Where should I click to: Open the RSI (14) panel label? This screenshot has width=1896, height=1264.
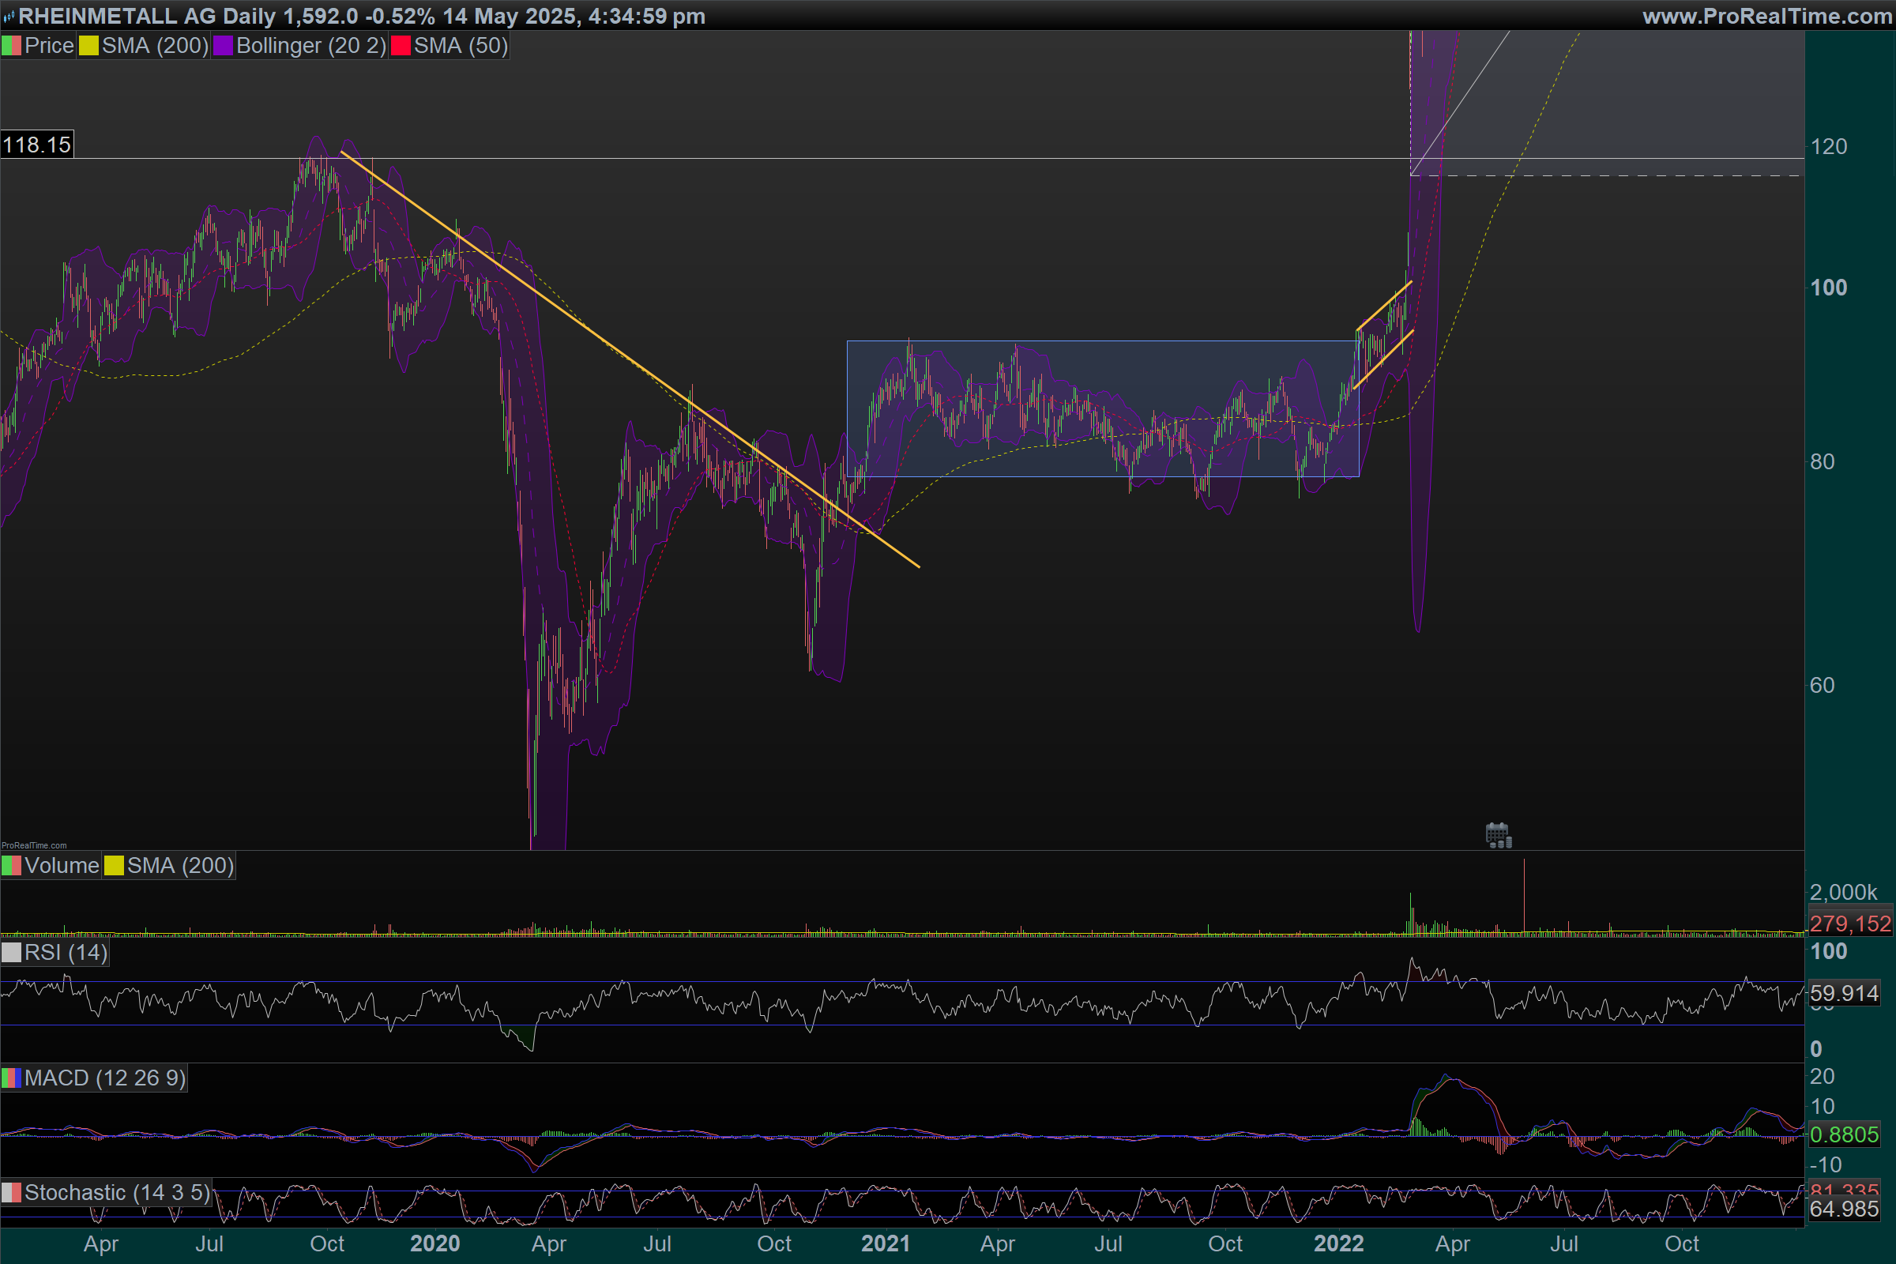pyautogui.click(x=66, y=953)
